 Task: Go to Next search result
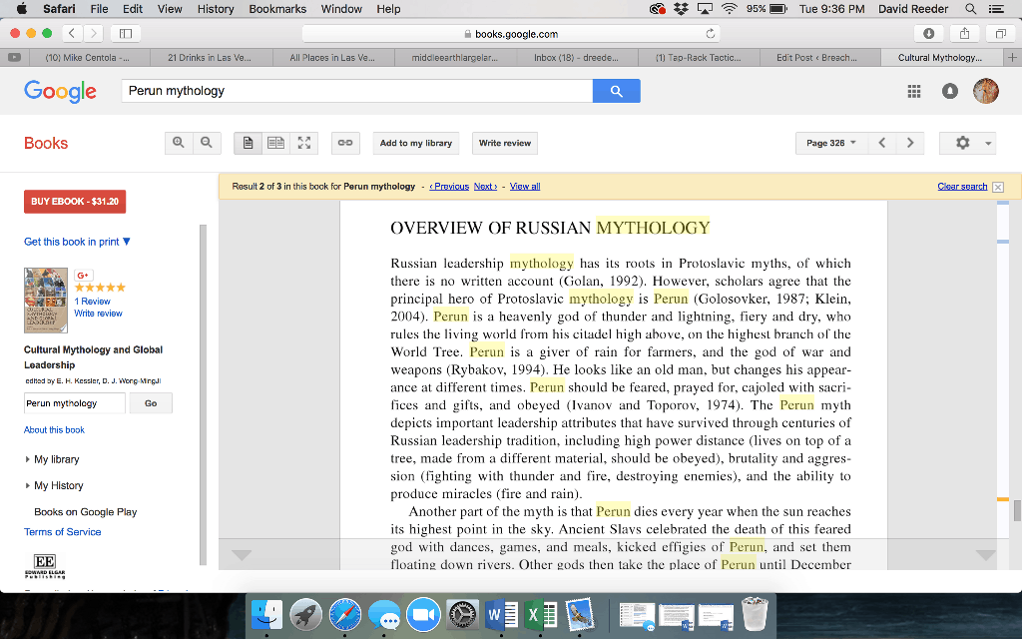pos(486,187)
